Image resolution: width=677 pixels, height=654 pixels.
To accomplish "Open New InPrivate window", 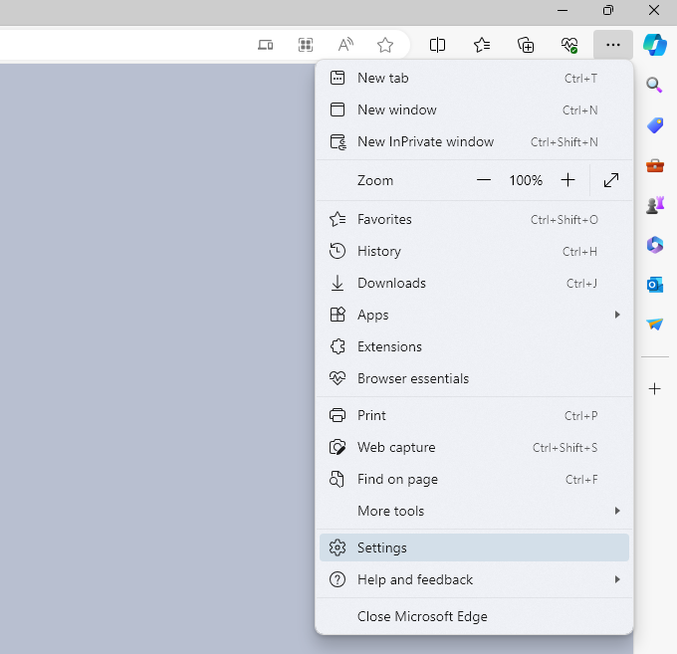I will click(425, 141).
